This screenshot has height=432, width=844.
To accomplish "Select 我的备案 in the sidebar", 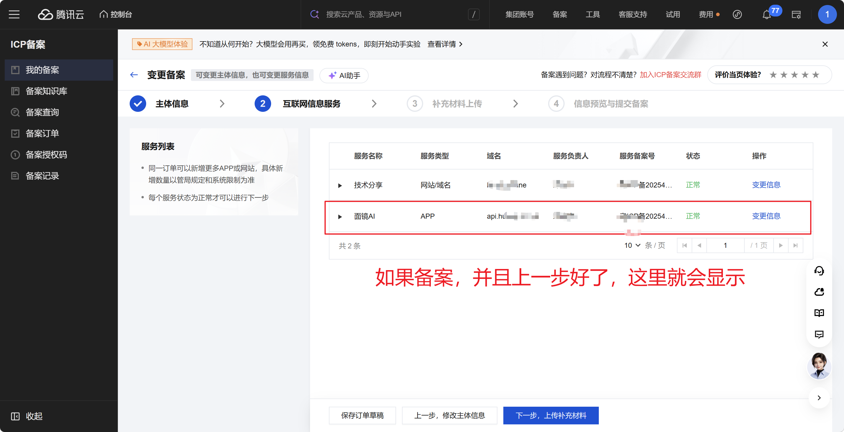I will [59, 70].
